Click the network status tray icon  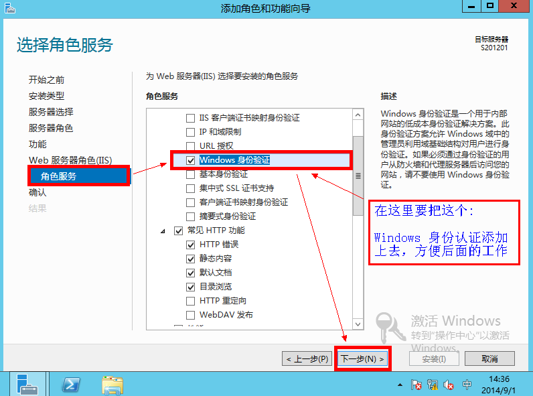point(433,385)
